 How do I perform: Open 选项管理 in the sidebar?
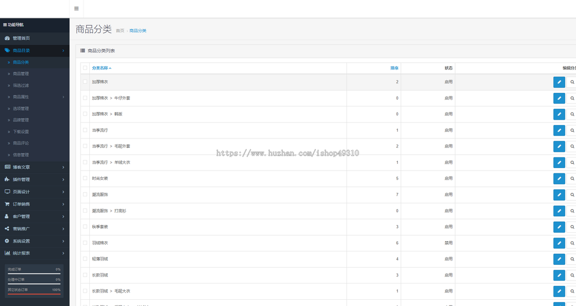coord(35,109)
